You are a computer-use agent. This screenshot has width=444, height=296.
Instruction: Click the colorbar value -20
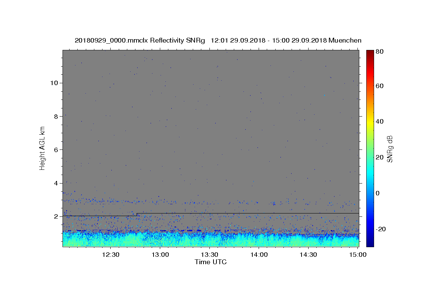pyautogui.click(x=381, y=229)
